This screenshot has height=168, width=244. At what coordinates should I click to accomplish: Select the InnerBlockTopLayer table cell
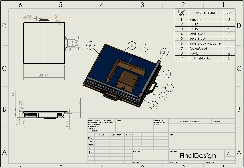click(206, 43)
